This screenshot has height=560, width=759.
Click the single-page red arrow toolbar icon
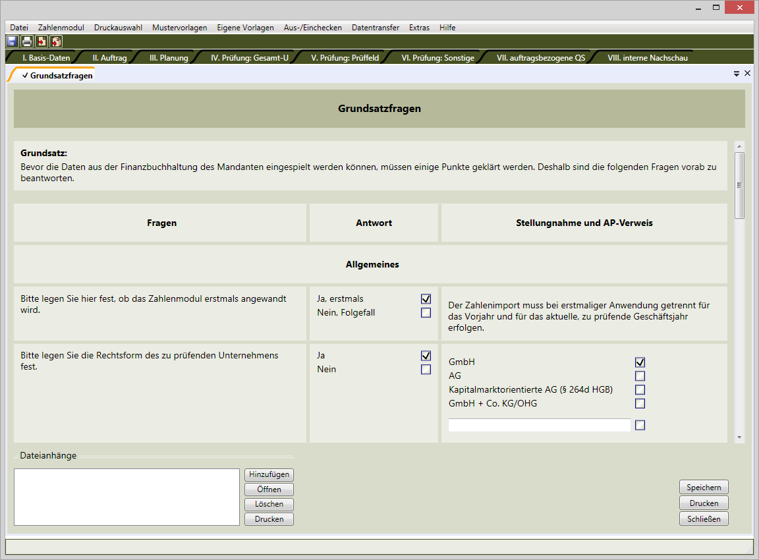[x=42, y=42]
